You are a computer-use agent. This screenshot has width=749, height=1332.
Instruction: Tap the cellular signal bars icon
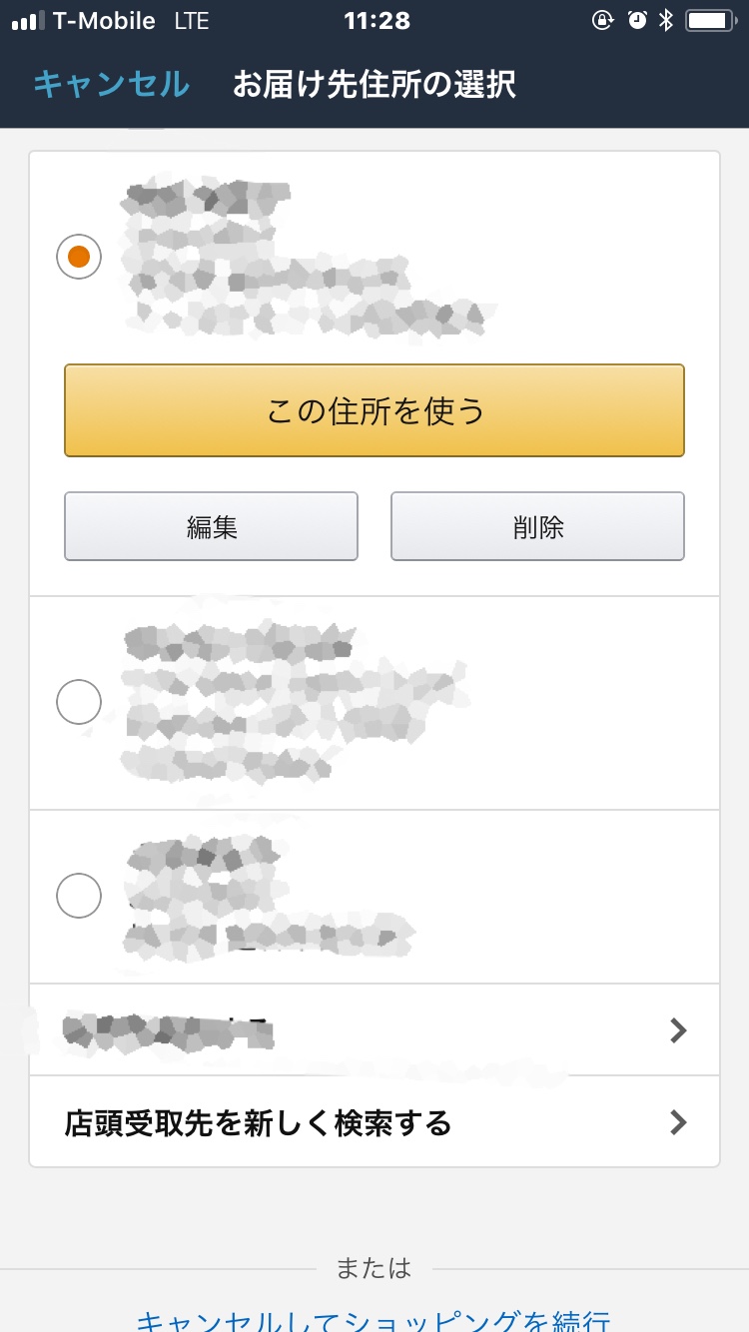click(29, 21)
